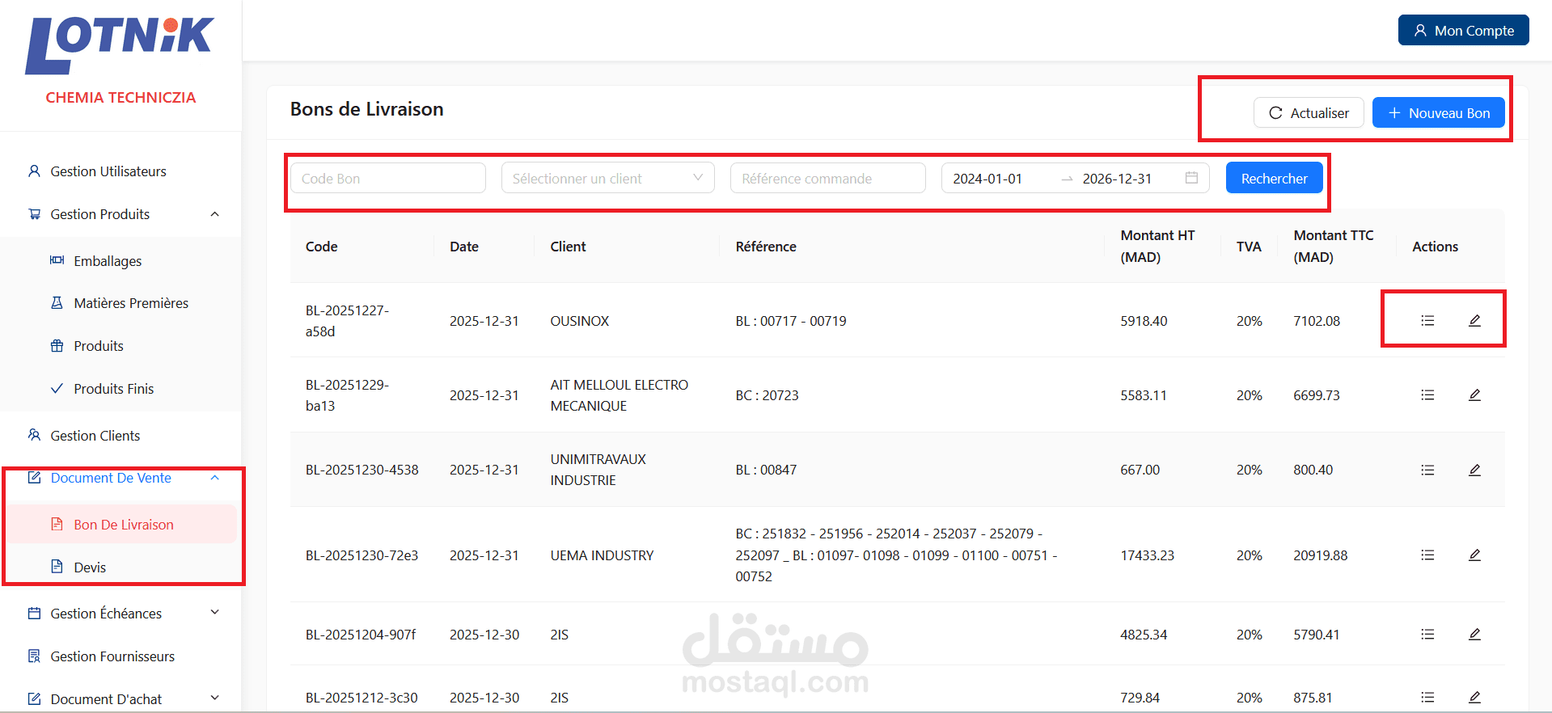Screen dimensions: 1552x713
Task: Edit the AIT MELLOUL ELECTRO MECANIQUE row
Action: 1474,395
